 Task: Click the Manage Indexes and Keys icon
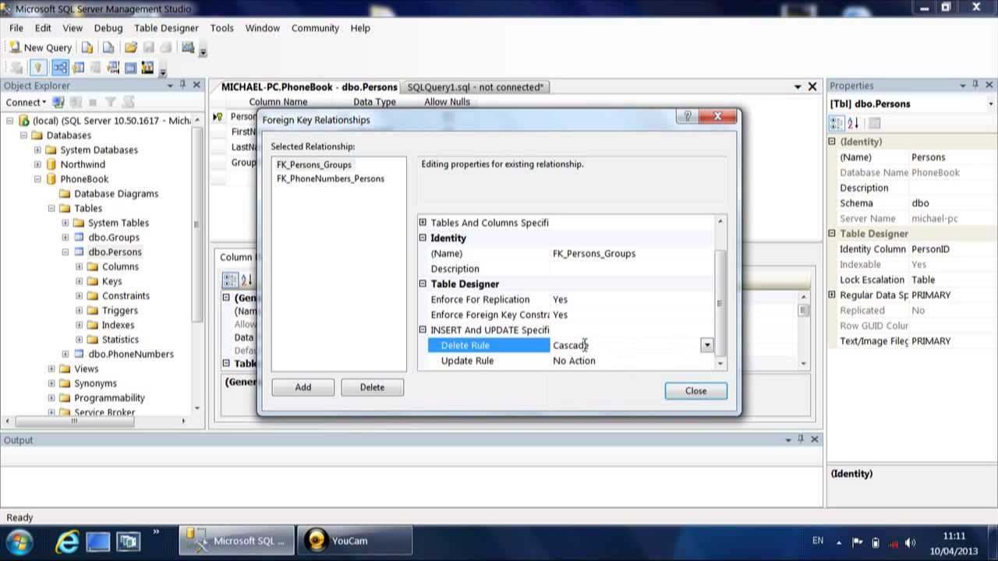[78, 68]
